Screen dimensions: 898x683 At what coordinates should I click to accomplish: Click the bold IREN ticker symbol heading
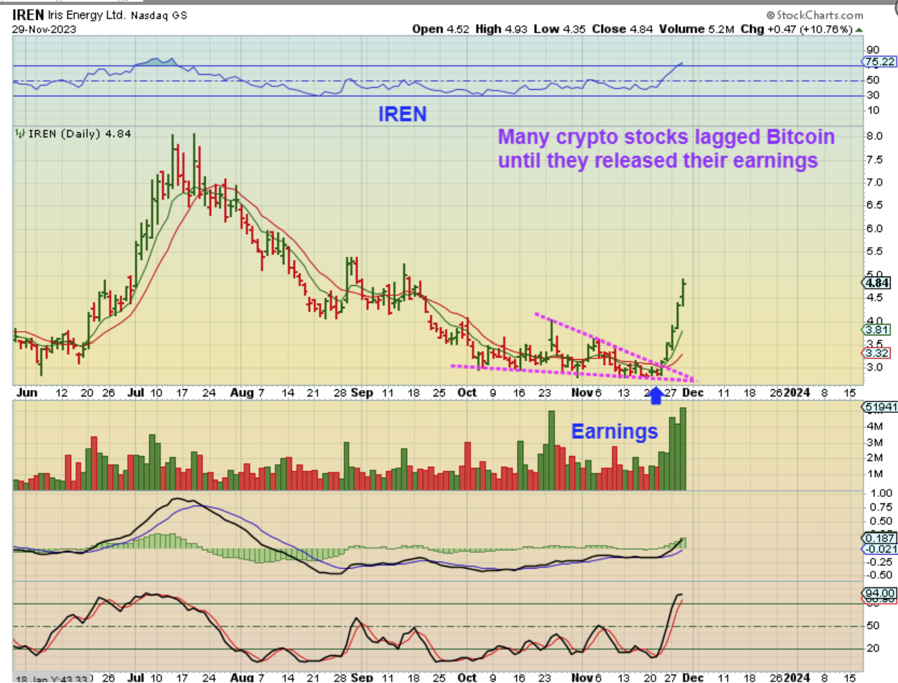point(27,14)
